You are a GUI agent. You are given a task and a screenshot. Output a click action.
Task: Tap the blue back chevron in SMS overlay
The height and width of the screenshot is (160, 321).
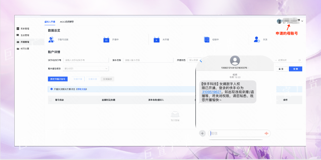pyautogui.click(x=201, y=60)
